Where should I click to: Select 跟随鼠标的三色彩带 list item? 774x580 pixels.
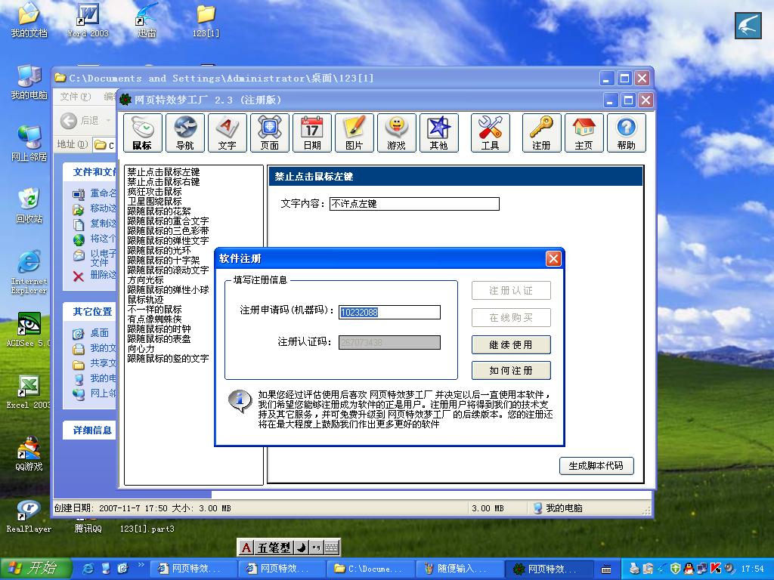pyautogui.click(x=168, y=231)
